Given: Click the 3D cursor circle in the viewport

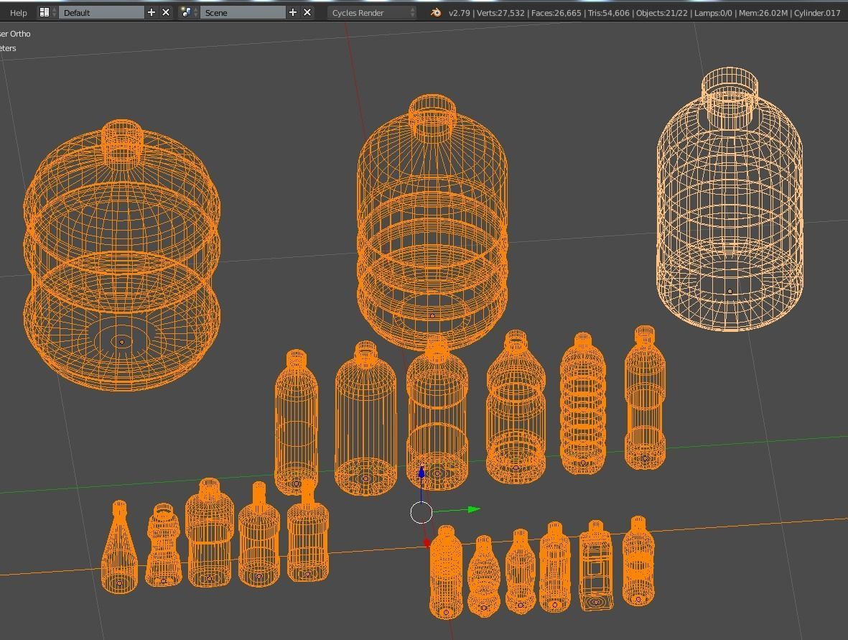Looking at the screenshot, I should 421,512.
